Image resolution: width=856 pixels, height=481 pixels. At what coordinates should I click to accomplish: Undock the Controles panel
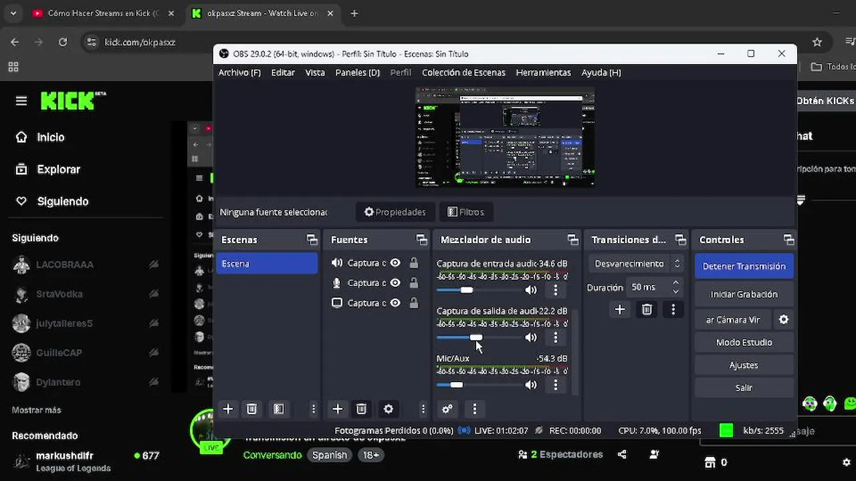(x=789, y=240)
